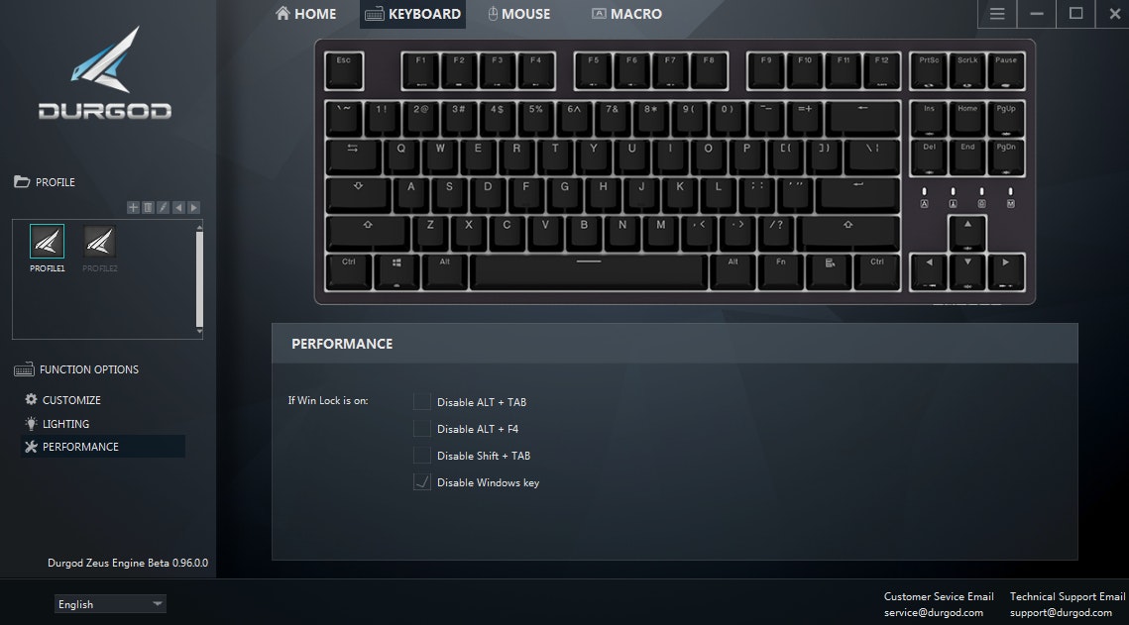The height and width of the screenshot is (625, 1129).
Task: Click the profile list scrollbar down arrow
Action: (x=199, y=332)
